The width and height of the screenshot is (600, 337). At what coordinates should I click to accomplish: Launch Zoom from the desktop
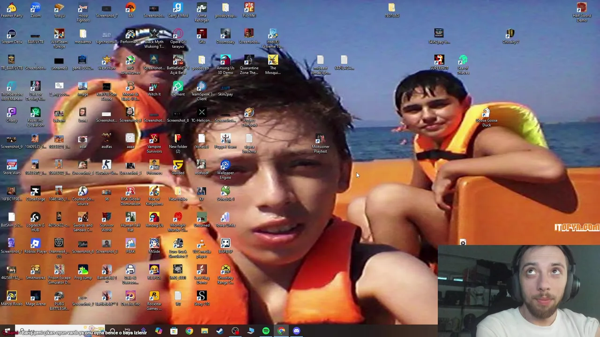point(36,10)
